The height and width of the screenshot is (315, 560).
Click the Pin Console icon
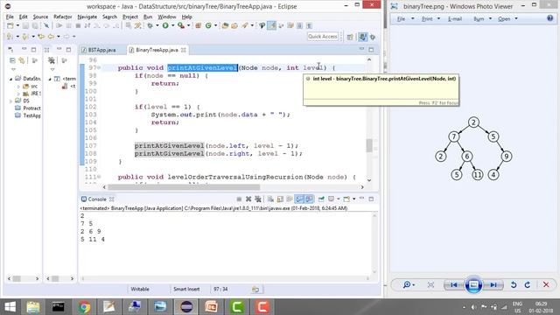coord(321,199)
